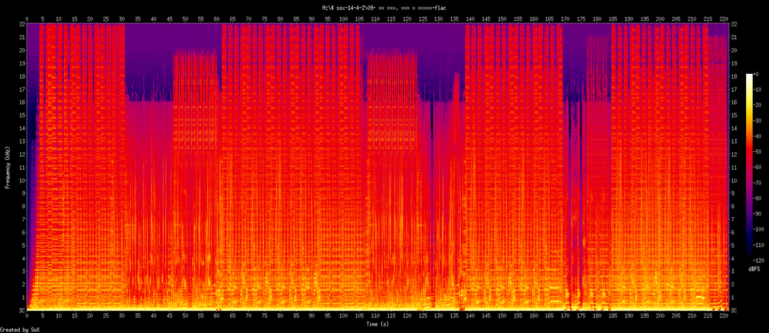Click '18' on the right frequency axis
Image resolution: width=769 pixels, height=333 pixels.
pyautogui.click(x=735, y=76)
